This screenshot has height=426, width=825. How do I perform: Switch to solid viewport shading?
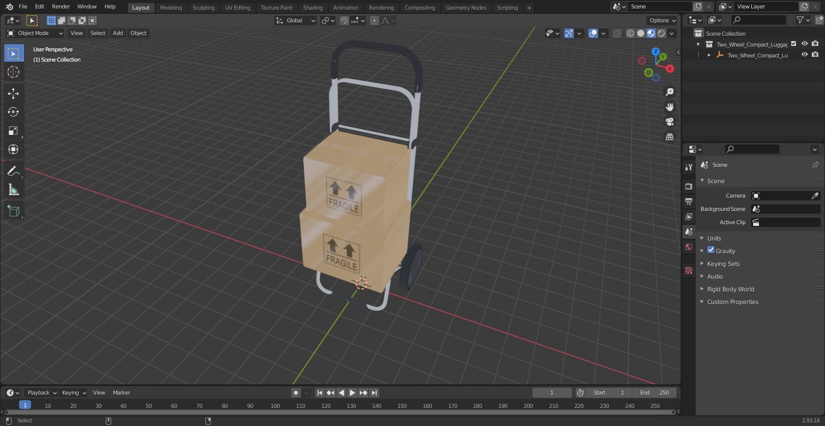pyautogui.click(x=641, y=33)
